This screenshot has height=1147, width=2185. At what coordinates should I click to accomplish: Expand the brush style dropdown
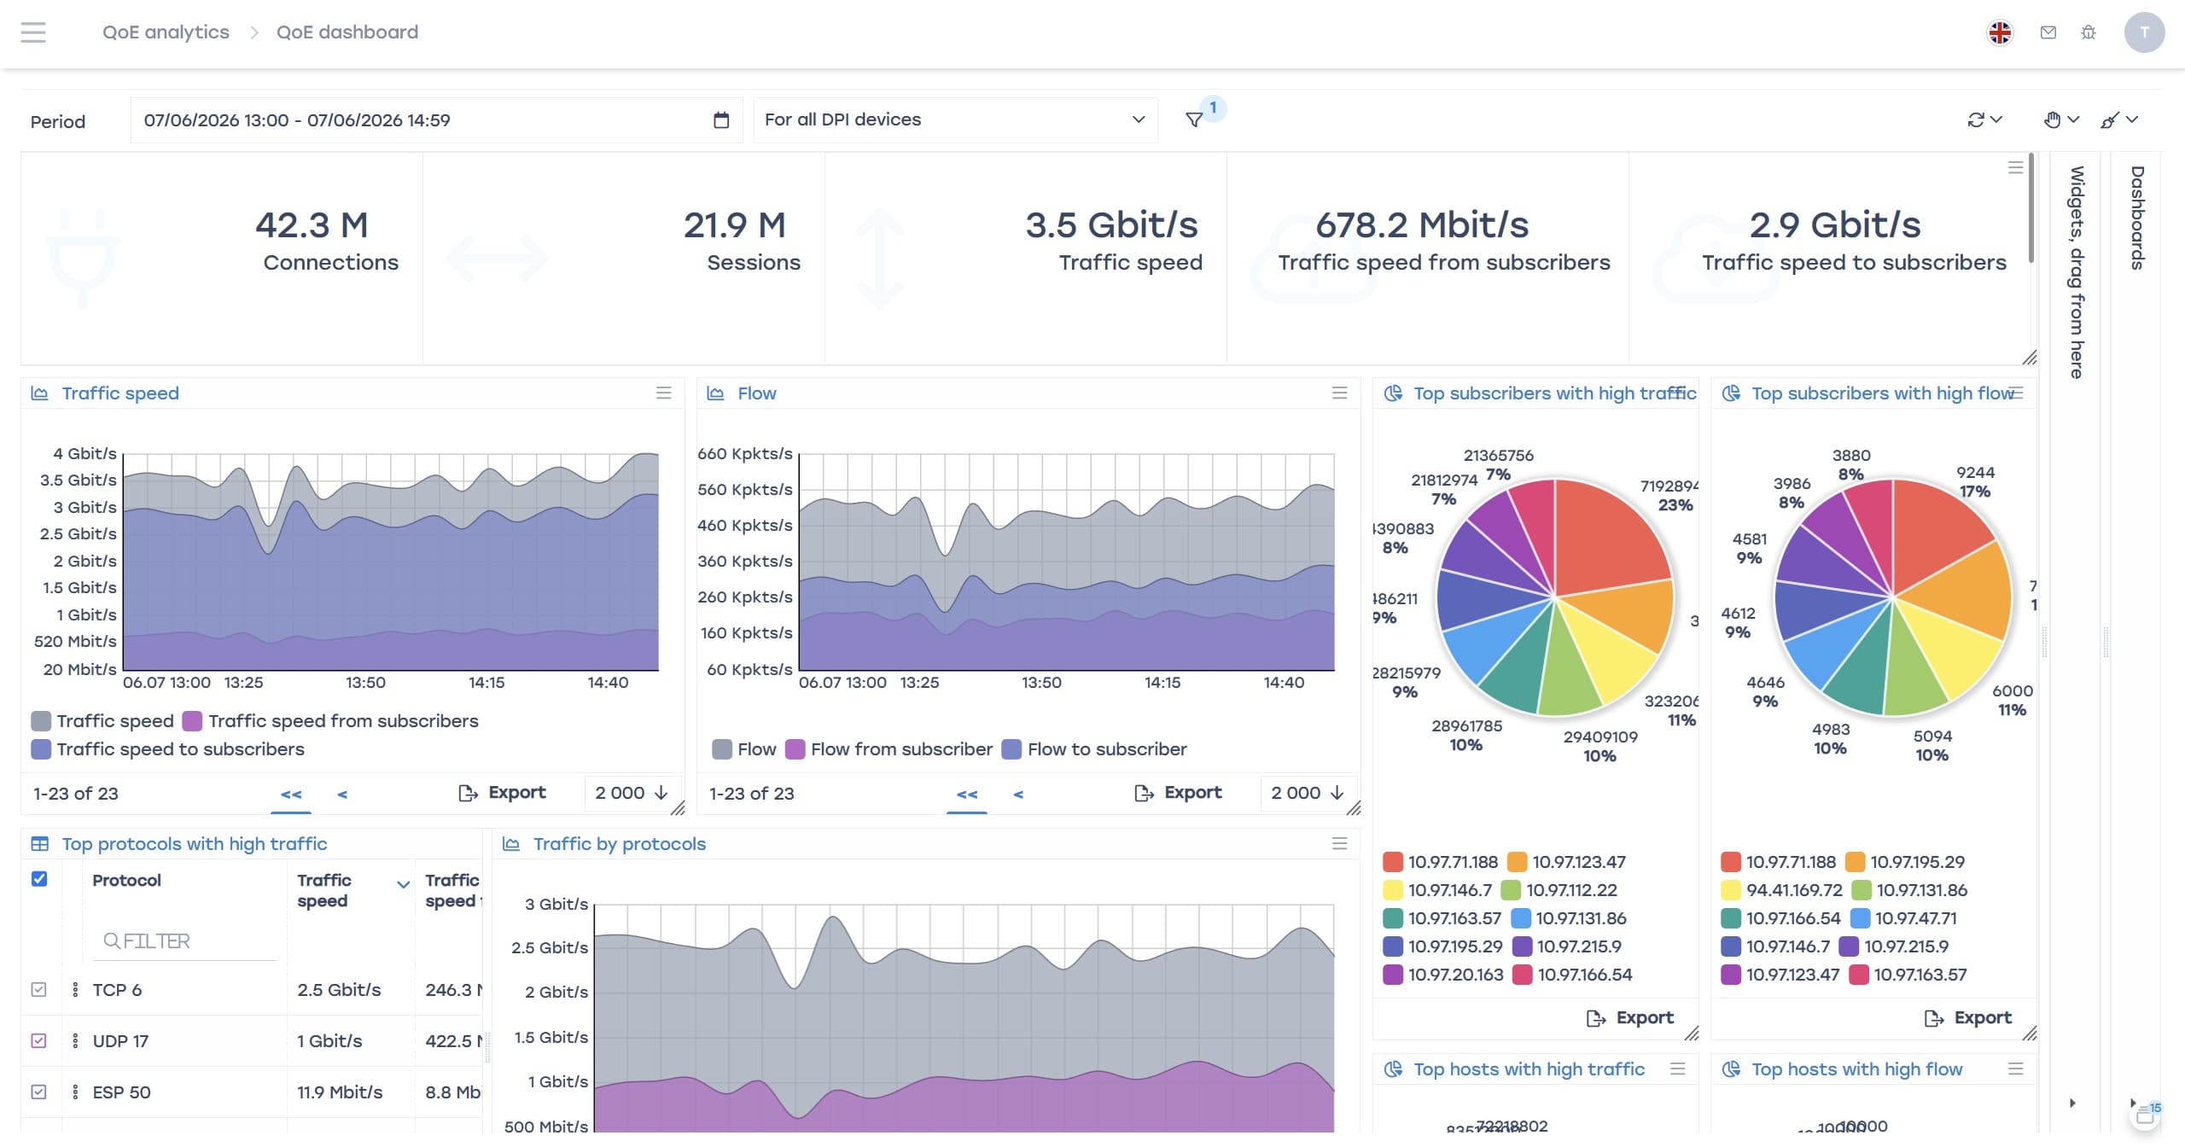pos(2118,119)
